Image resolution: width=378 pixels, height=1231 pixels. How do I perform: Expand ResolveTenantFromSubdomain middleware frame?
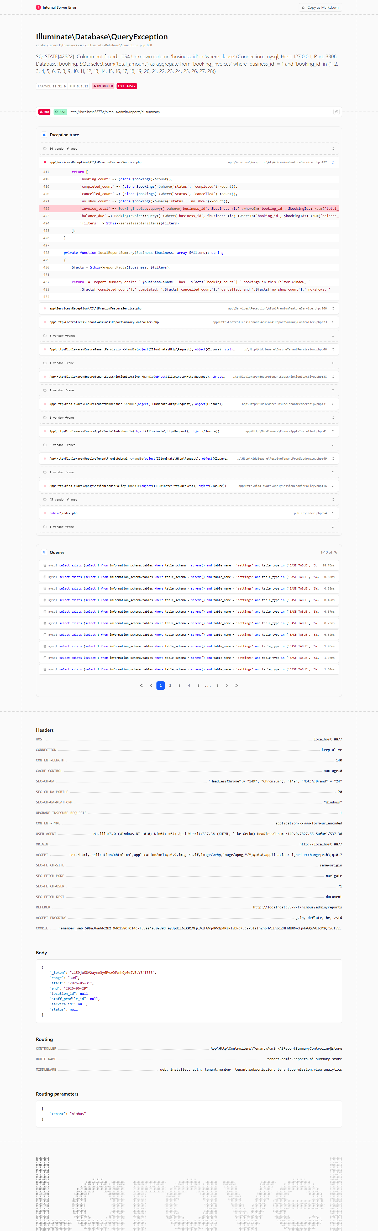click(x=333, y=458)
